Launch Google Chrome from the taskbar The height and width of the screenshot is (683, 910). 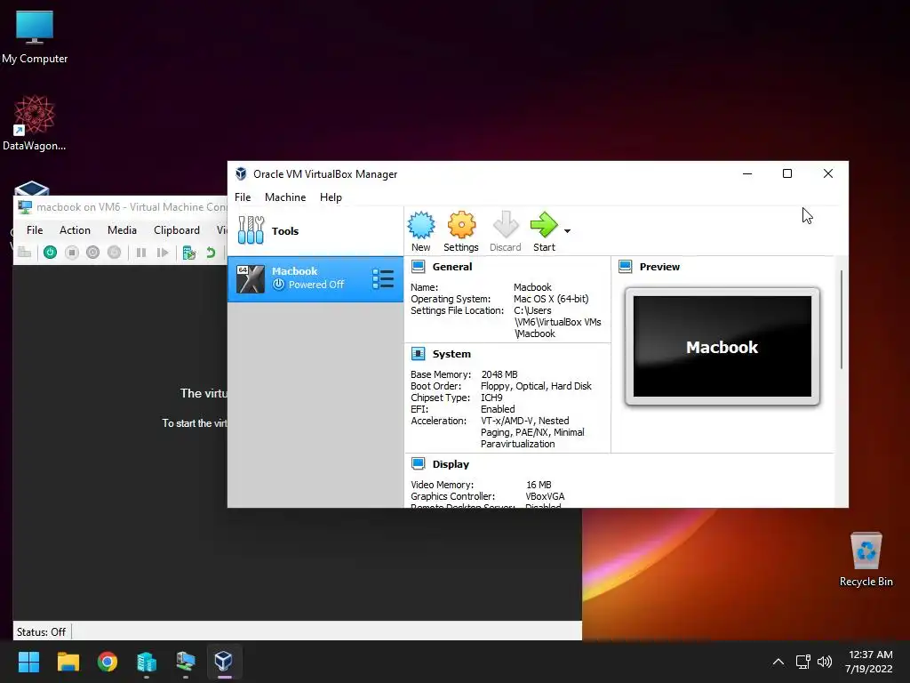click(x=108, y=662)
